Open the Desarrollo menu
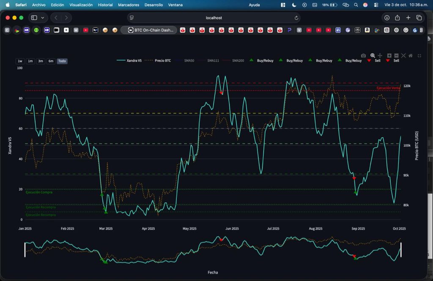433x281 pixels. click(153, 5)
